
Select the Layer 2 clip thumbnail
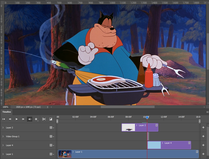[128, 128]
